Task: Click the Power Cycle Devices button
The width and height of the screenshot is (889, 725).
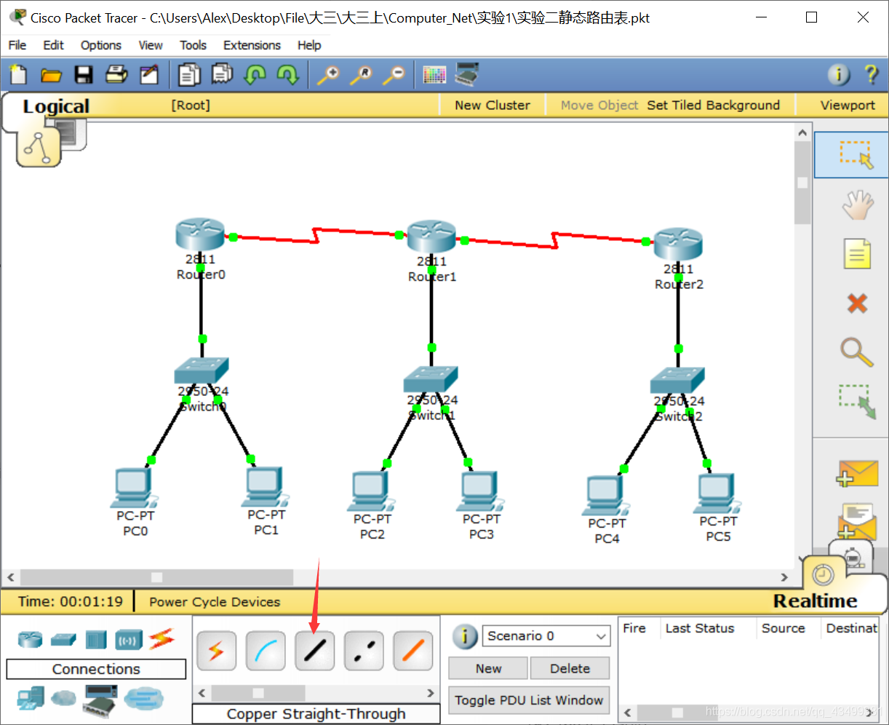Action: coord(215,602)
